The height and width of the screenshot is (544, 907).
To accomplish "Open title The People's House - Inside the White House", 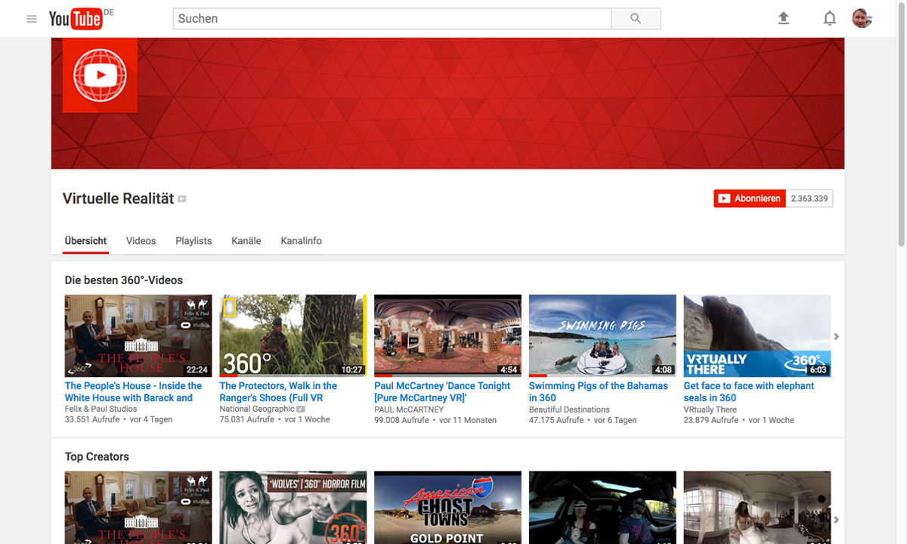I will click(133, 391).
